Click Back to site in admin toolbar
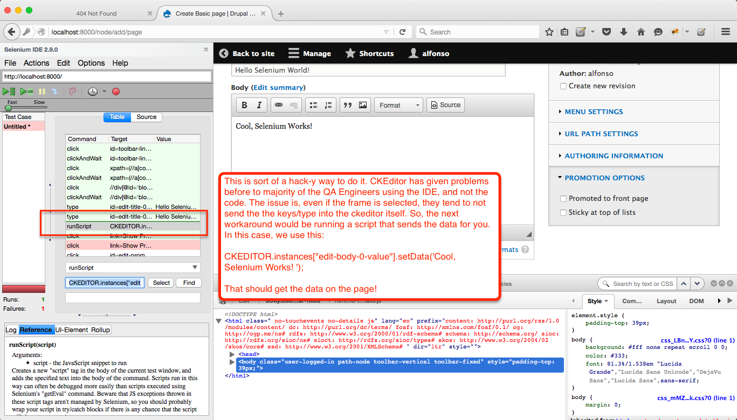The width and height of the screenshot is (737, 420). (x=247, y=53)
